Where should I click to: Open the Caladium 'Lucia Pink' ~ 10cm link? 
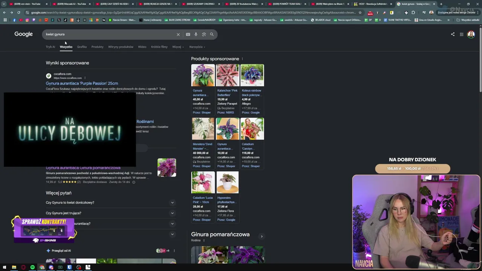click(203, 200)
